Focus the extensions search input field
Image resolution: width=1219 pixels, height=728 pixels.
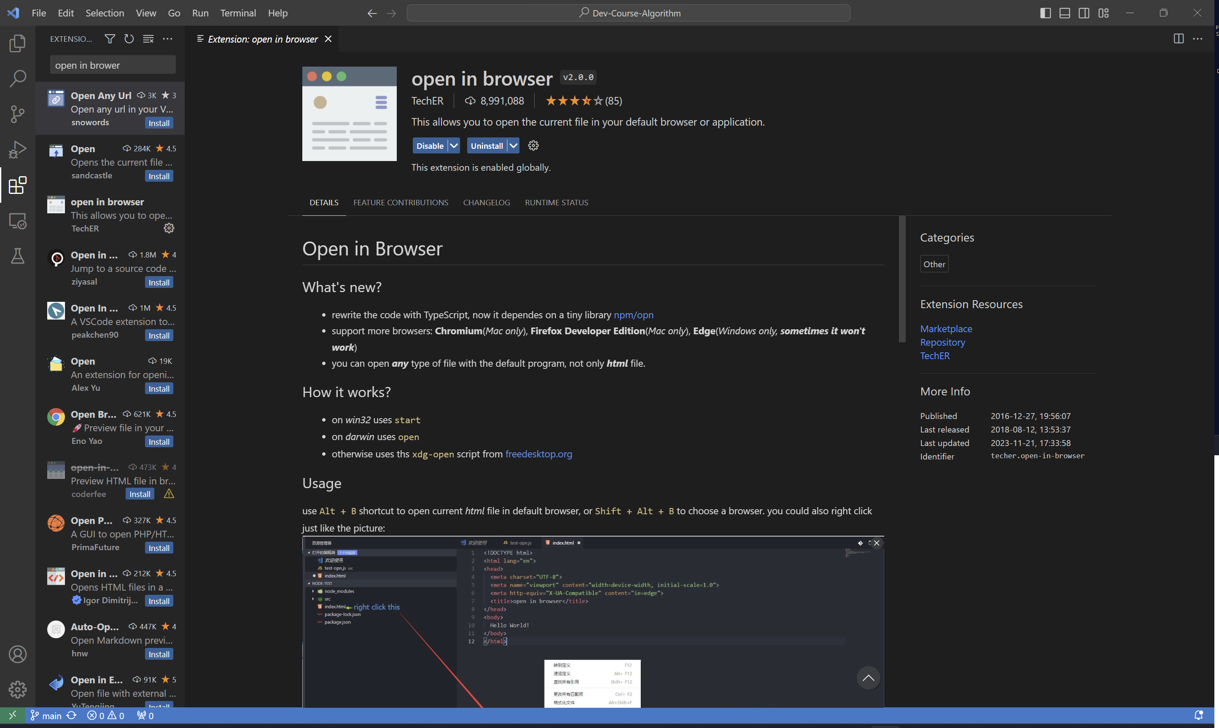coord(112,65)
